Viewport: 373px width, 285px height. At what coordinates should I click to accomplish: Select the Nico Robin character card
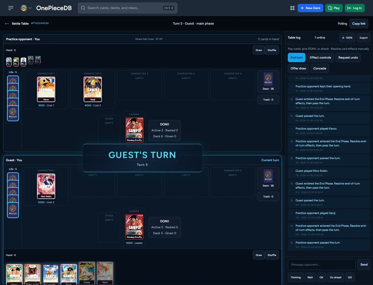pyautogui.click(x=46, y=186)
